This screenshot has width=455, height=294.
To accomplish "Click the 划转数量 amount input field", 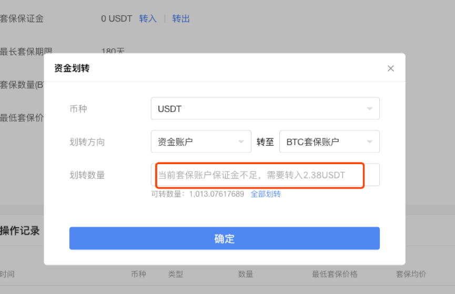I will (x=265, y=175).
